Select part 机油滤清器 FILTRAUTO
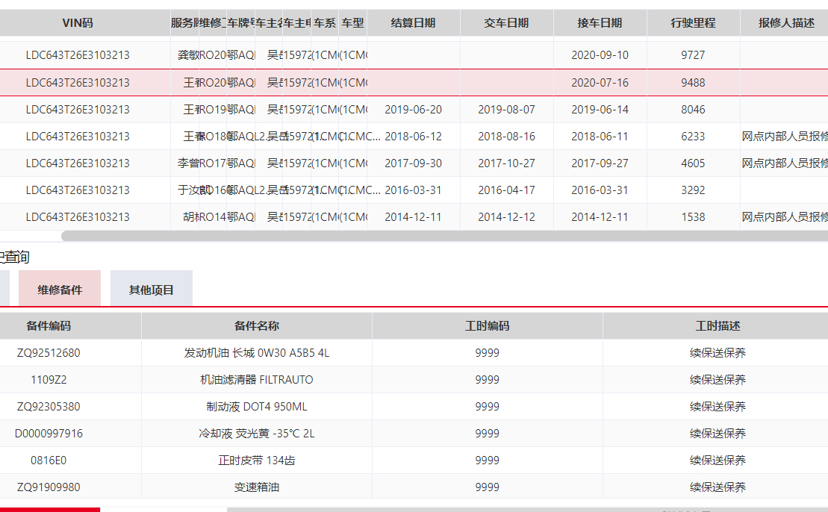The image size is (828, 512). [x=257, y=379]
